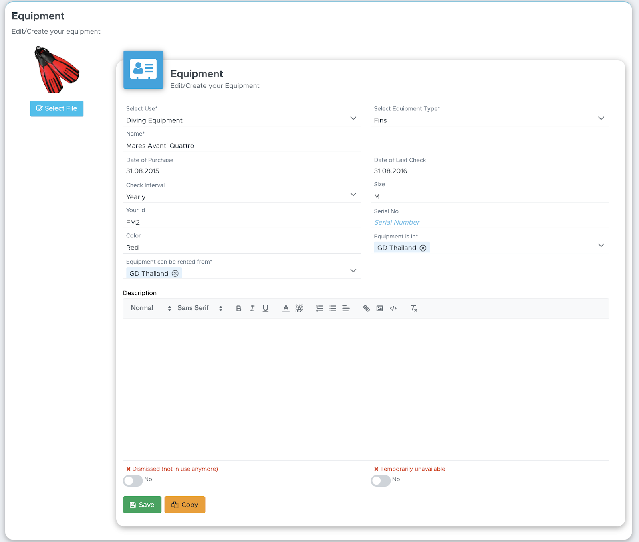This screenshot has width=639, height=542.
Task: Remove GD Thailand from rented from field
Action: [175, 274]
